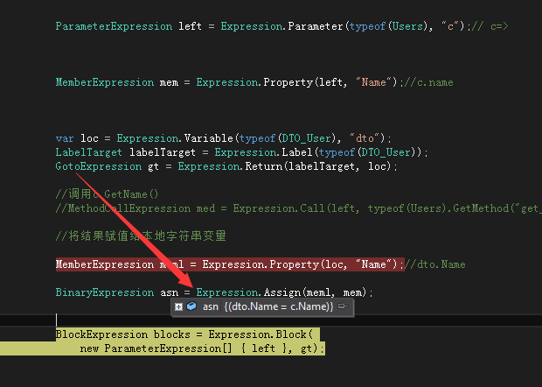The height and width of the screenshot is (387, 542).
Task: Click the highlighted Expression.Property(loc, "Name") breakpoint line
Action: coord(230,264)
